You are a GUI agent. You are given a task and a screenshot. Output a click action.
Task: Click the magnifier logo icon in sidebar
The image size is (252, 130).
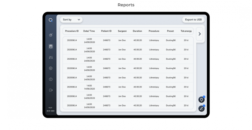51,20
